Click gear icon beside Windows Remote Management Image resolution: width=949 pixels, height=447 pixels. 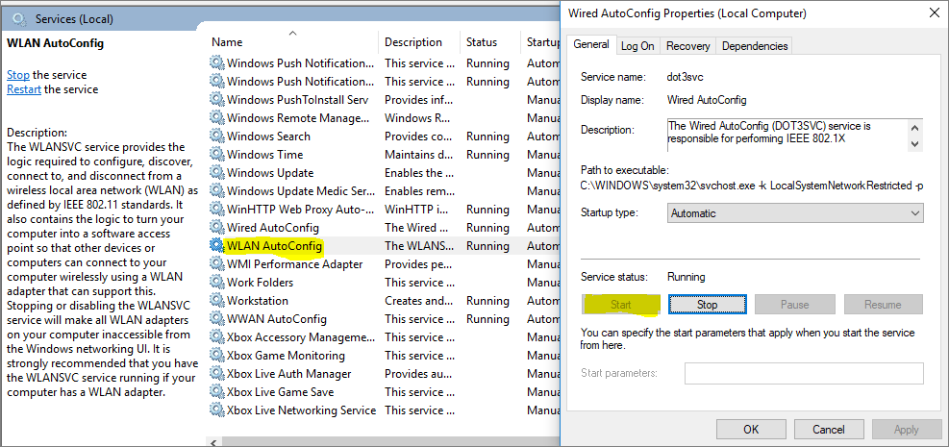pyautogui.click(x=216, y=118)
